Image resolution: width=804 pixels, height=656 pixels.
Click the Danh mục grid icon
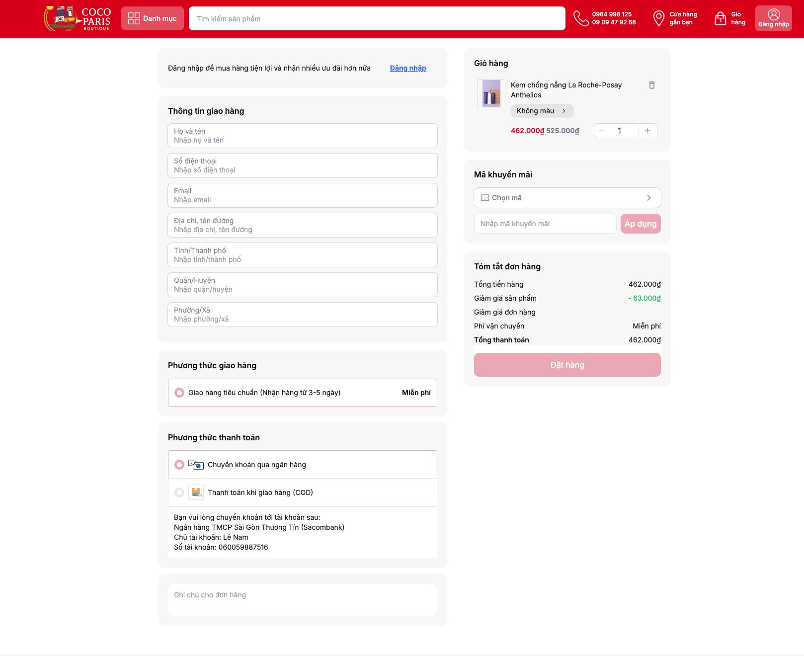134,18
